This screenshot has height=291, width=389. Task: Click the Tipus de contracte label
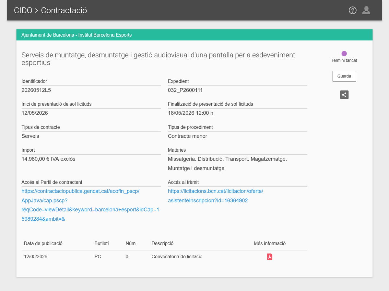coord(41,127)
